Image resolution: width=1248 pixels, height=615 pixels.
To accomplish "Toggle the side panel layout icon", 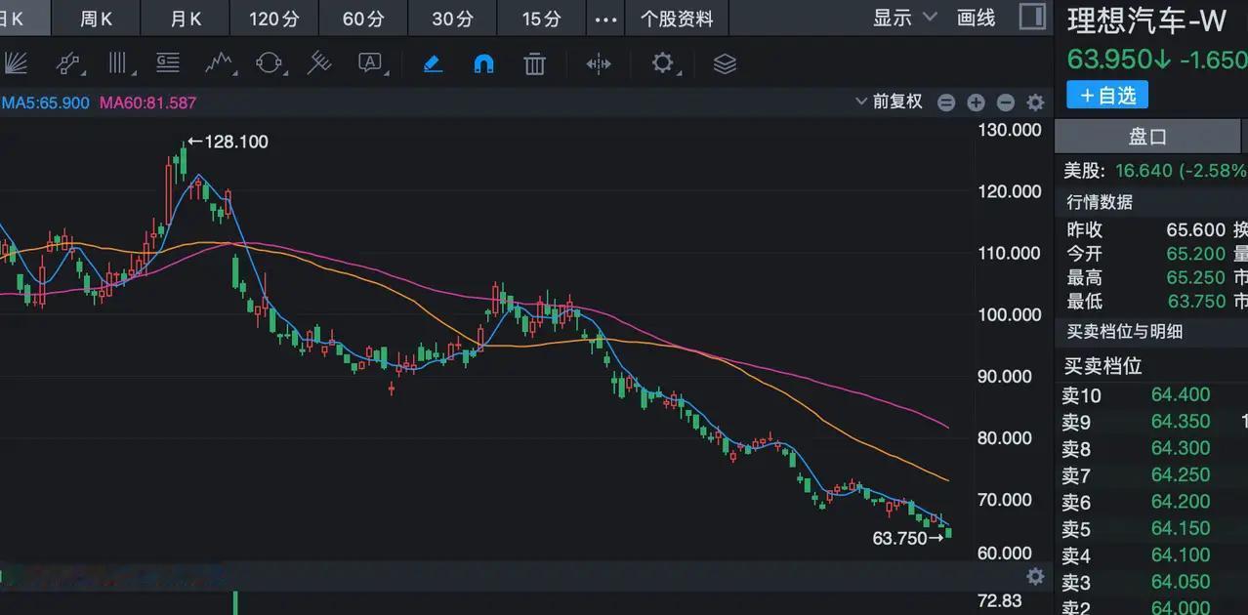I will [x=1032, y=18].
